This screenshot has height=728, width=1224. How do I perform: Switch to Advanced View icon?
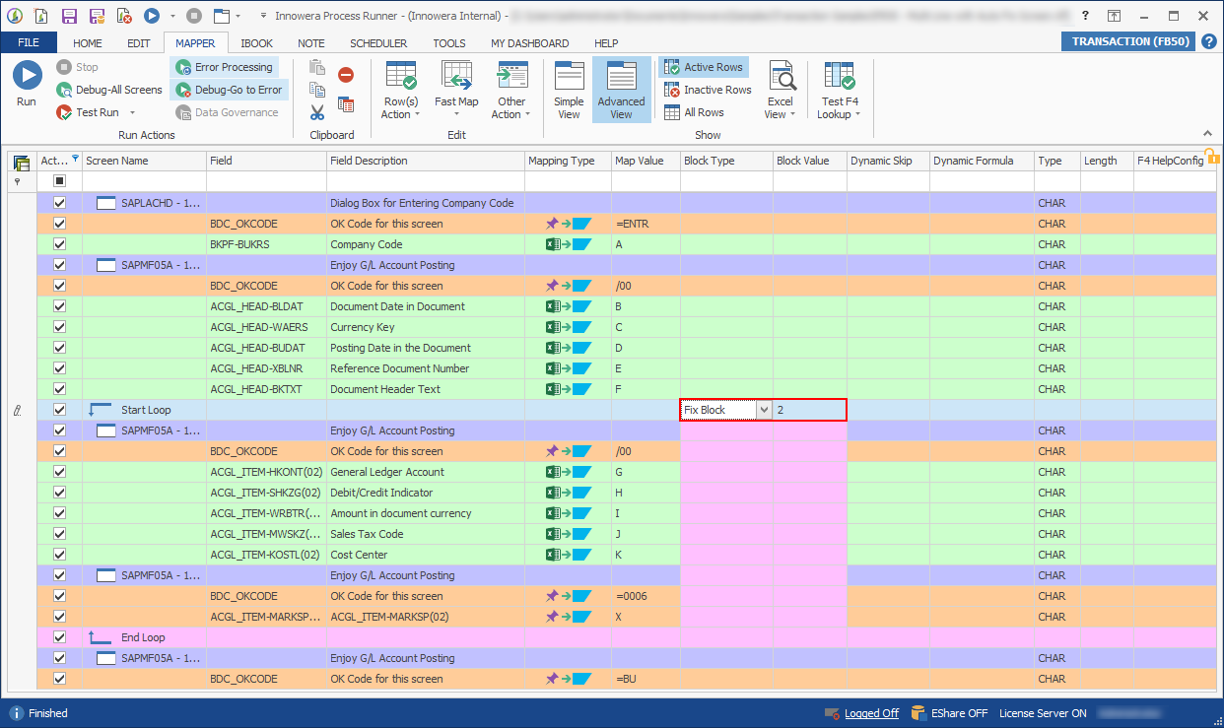tap(621, 78)
